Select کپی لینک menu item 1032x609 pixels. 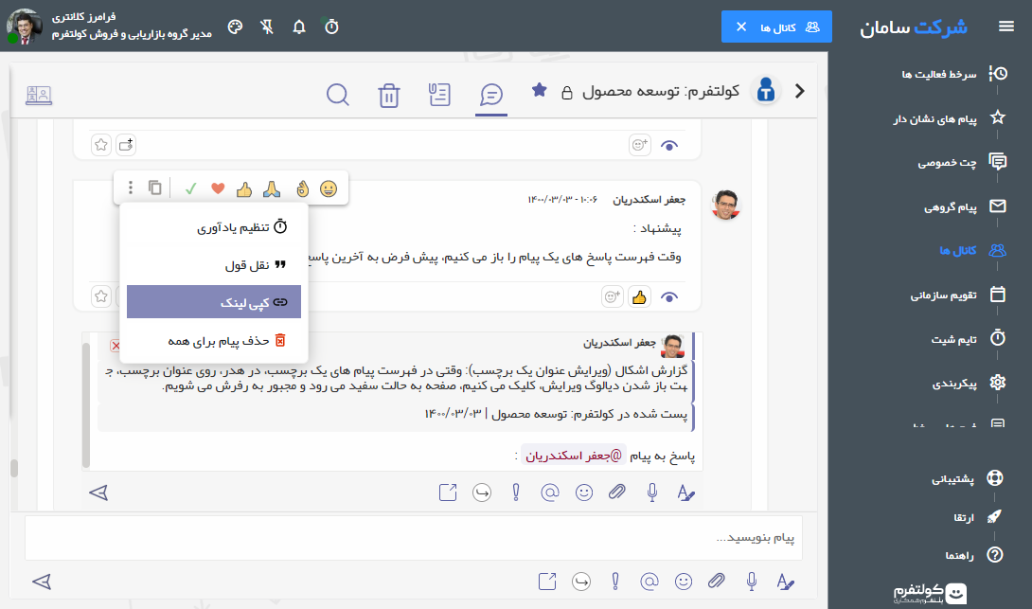click(x=214, y=301)
